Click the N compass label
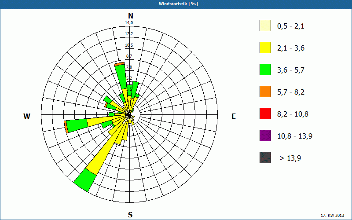352x220 pixels. (130, 16)
